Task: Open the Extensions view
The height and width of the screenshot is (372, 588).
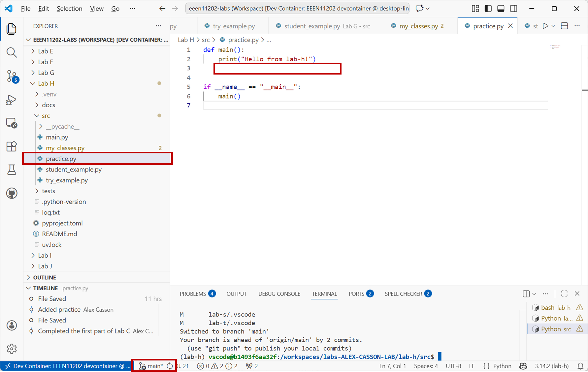Action: 12,146
